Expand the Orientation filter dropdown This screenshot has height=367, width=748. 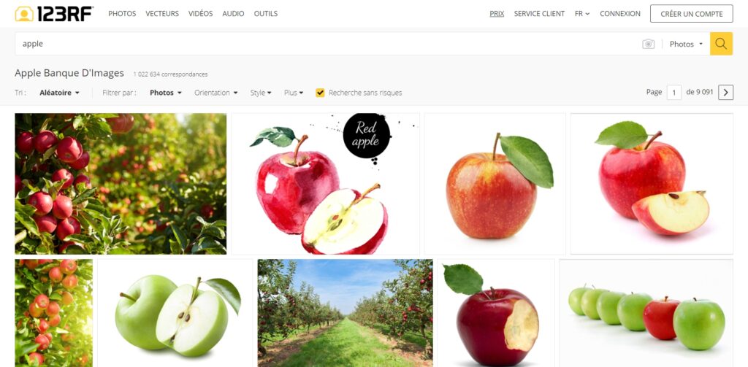(x=215, y=93)
